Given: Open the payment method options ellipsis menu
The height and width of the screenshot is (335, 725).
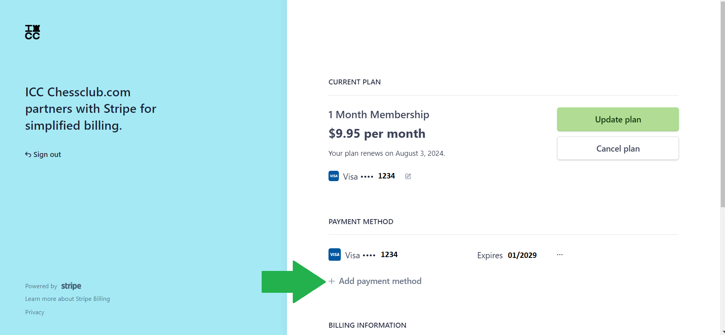Looking at the screenshot, I should (x=560, y=254).
